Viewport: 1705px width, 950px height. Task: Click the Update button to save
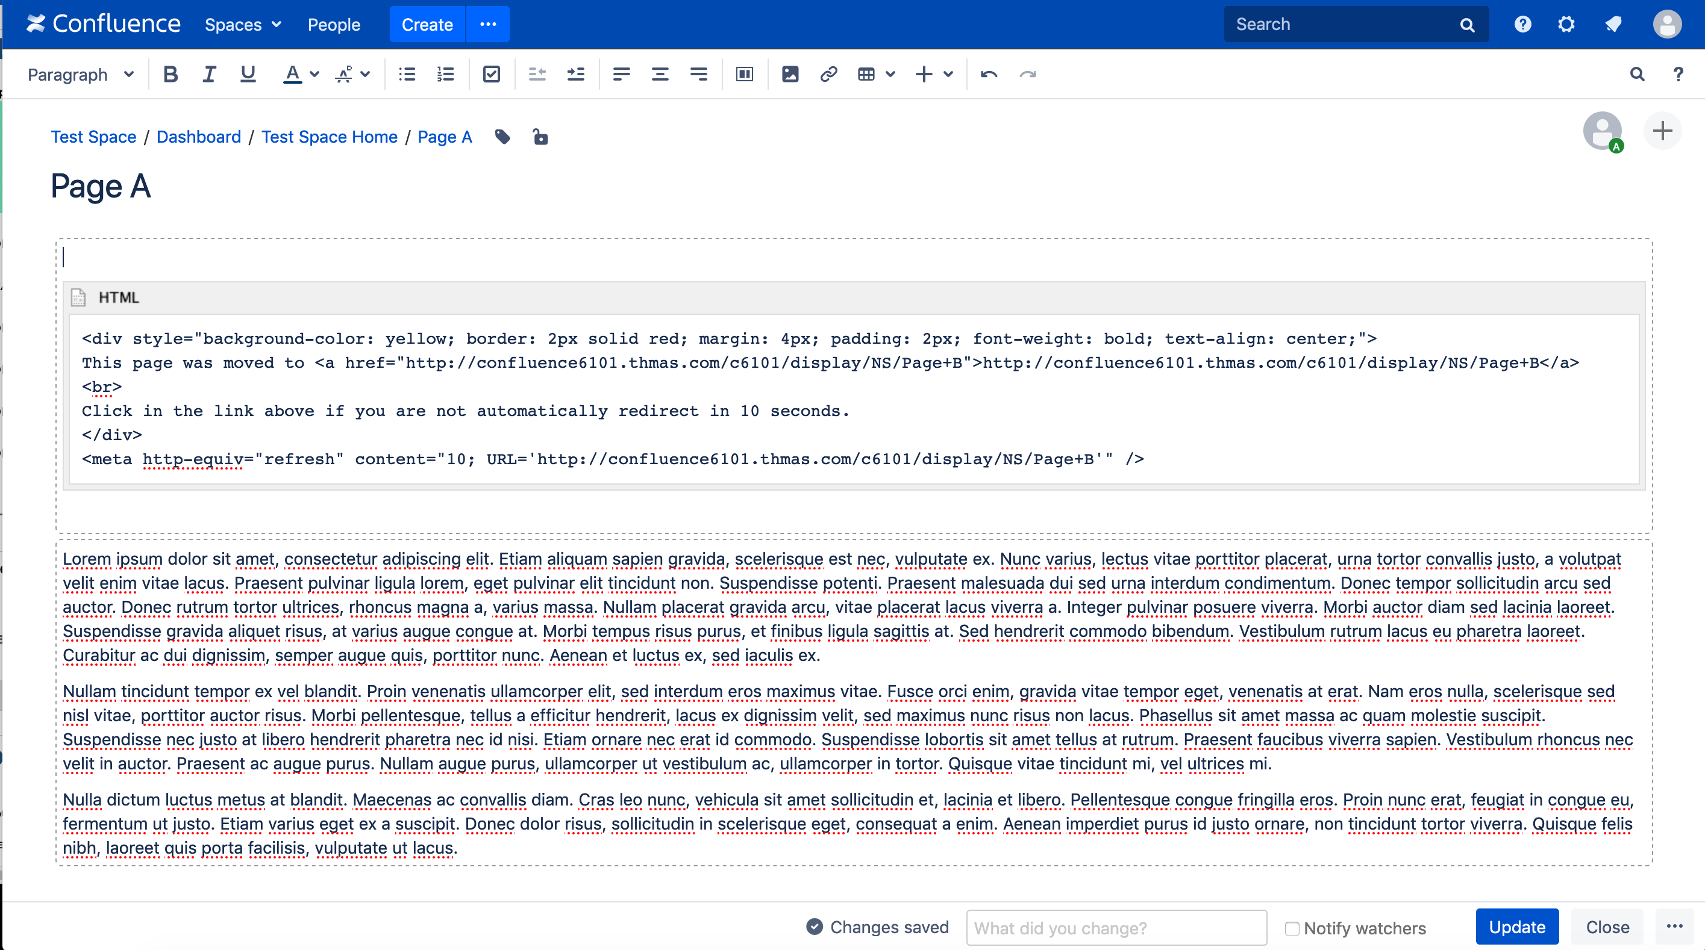coord(1516,925)
